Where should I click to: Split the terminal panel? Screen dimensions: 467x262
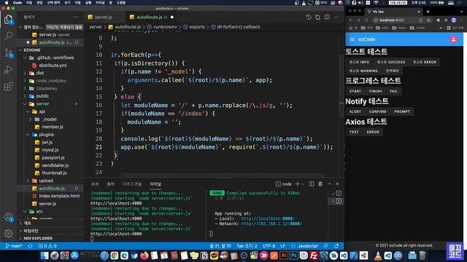tap(312, 184)
